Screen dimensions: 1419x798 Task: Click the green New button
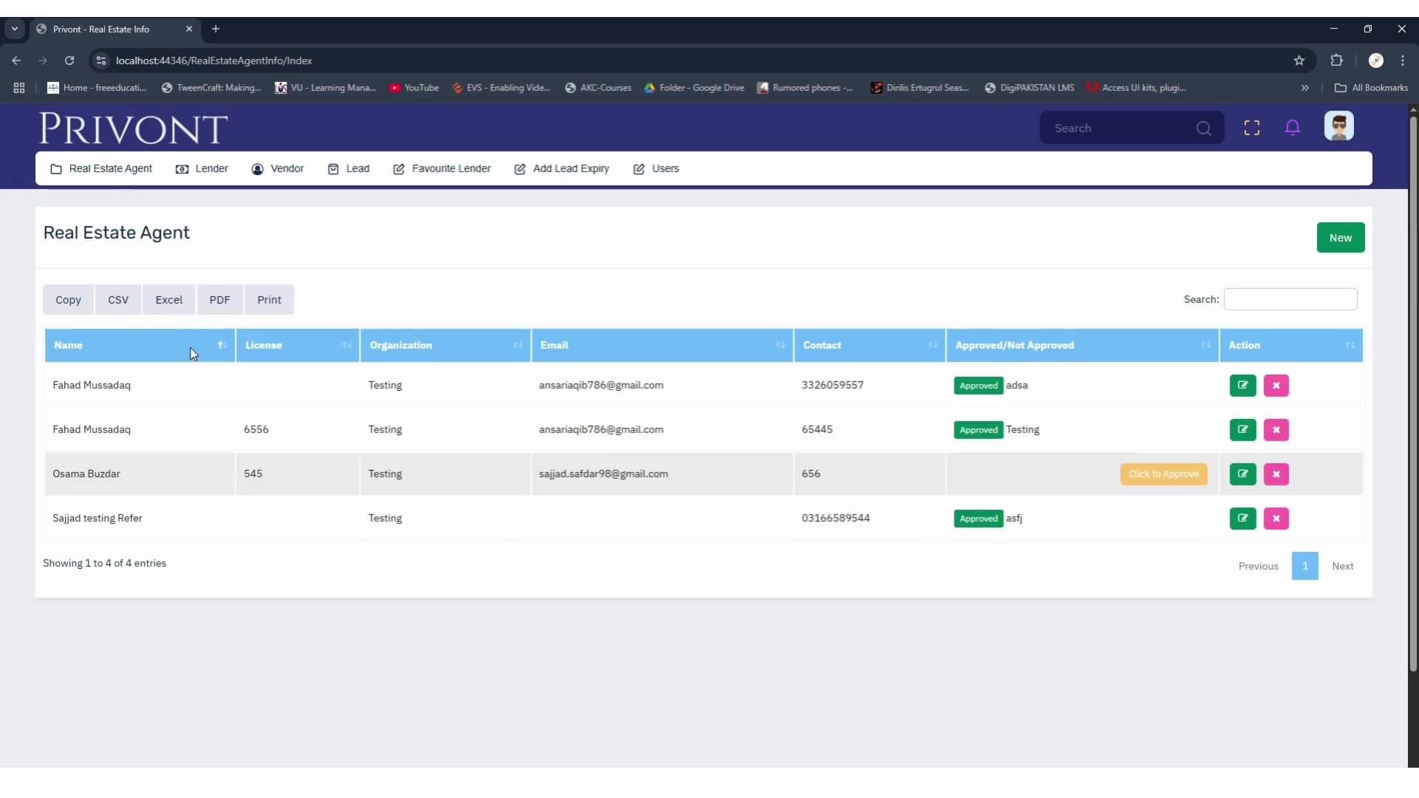1340,238
